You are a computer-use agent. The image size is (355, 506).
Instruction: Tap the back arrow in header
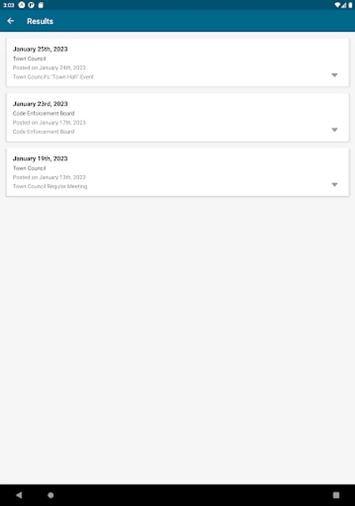coord(11,21)
